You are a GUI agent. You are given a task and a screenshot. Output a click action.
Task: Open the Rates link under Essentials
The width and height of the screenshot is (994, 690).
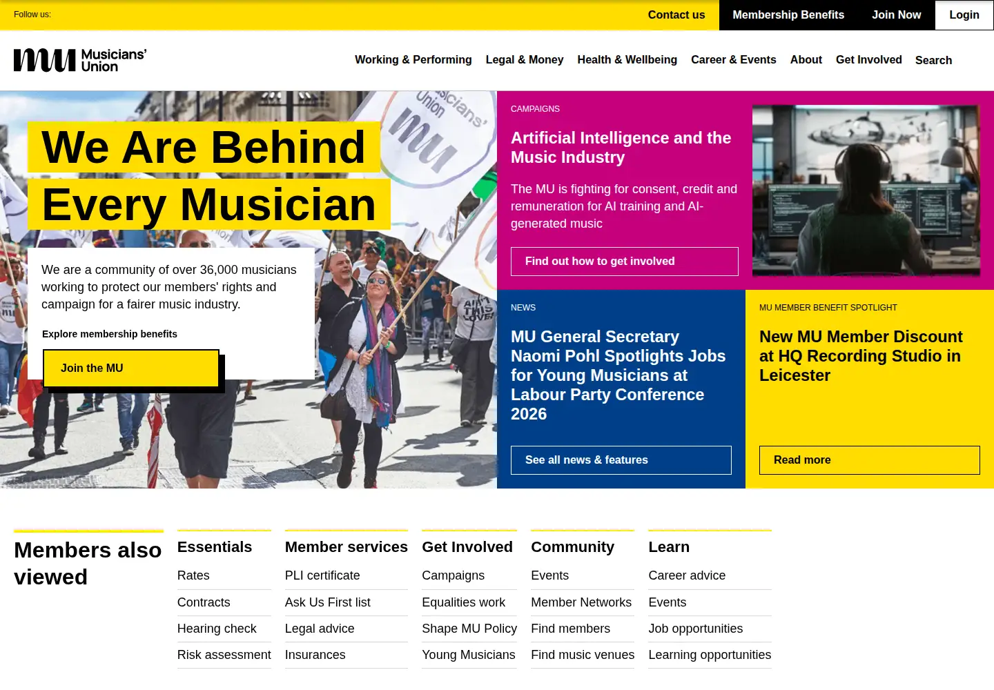193,575
